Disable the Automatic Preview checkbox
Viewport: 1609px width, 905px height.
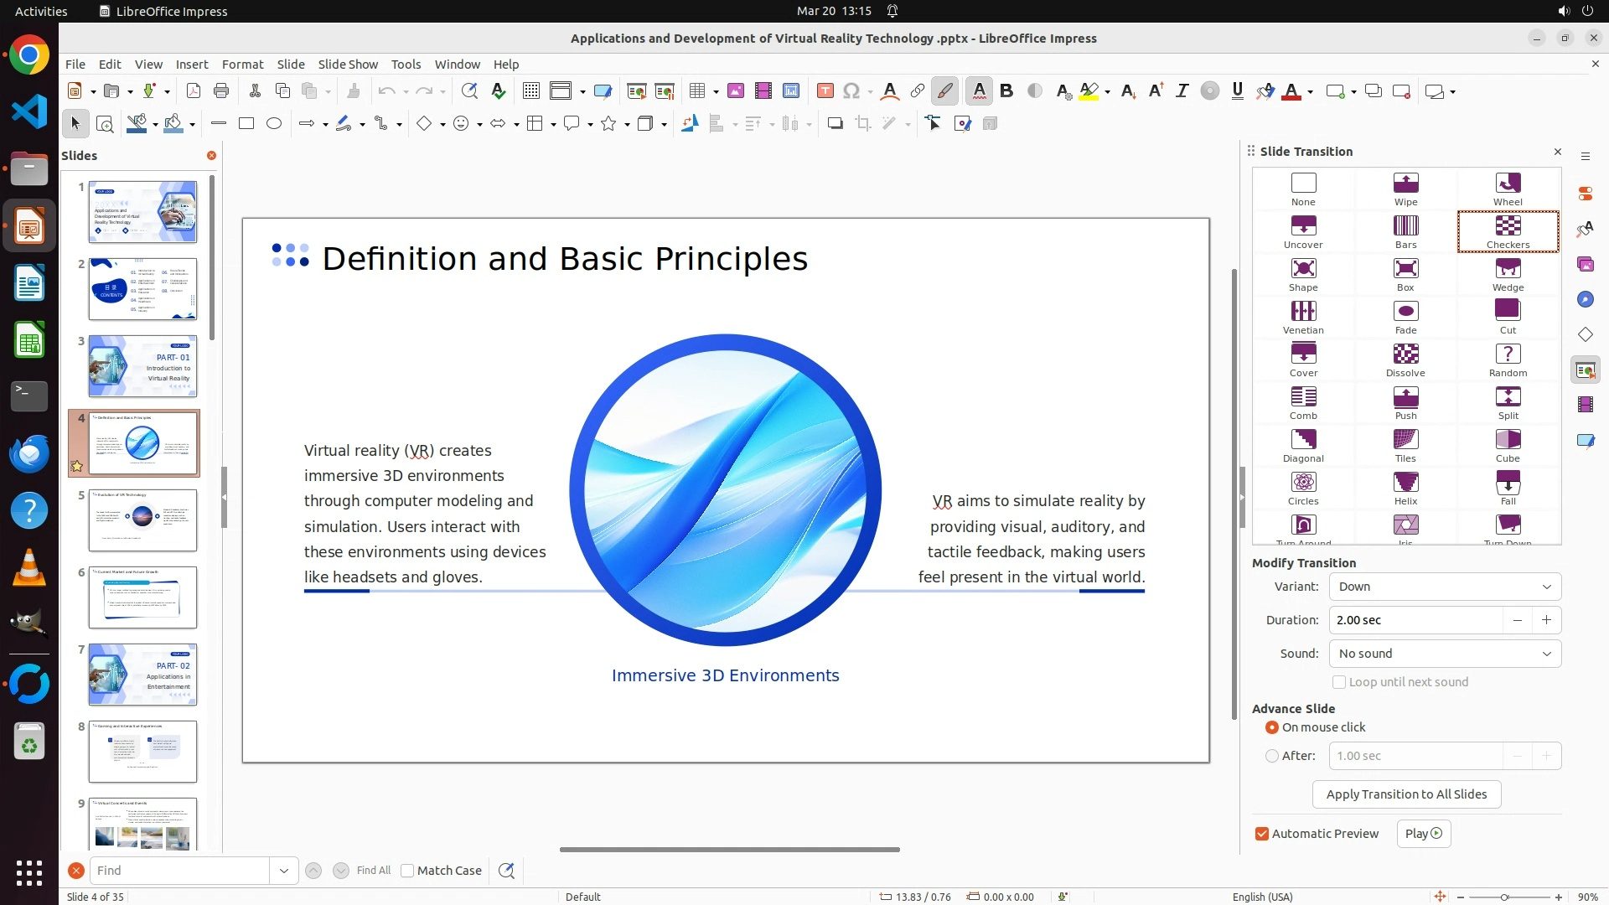point(1262,834)
